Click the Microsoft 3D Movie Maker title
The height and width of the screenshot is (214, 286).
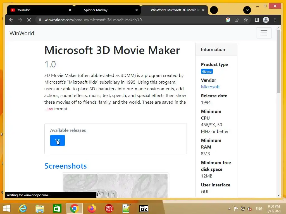(112, 50)
